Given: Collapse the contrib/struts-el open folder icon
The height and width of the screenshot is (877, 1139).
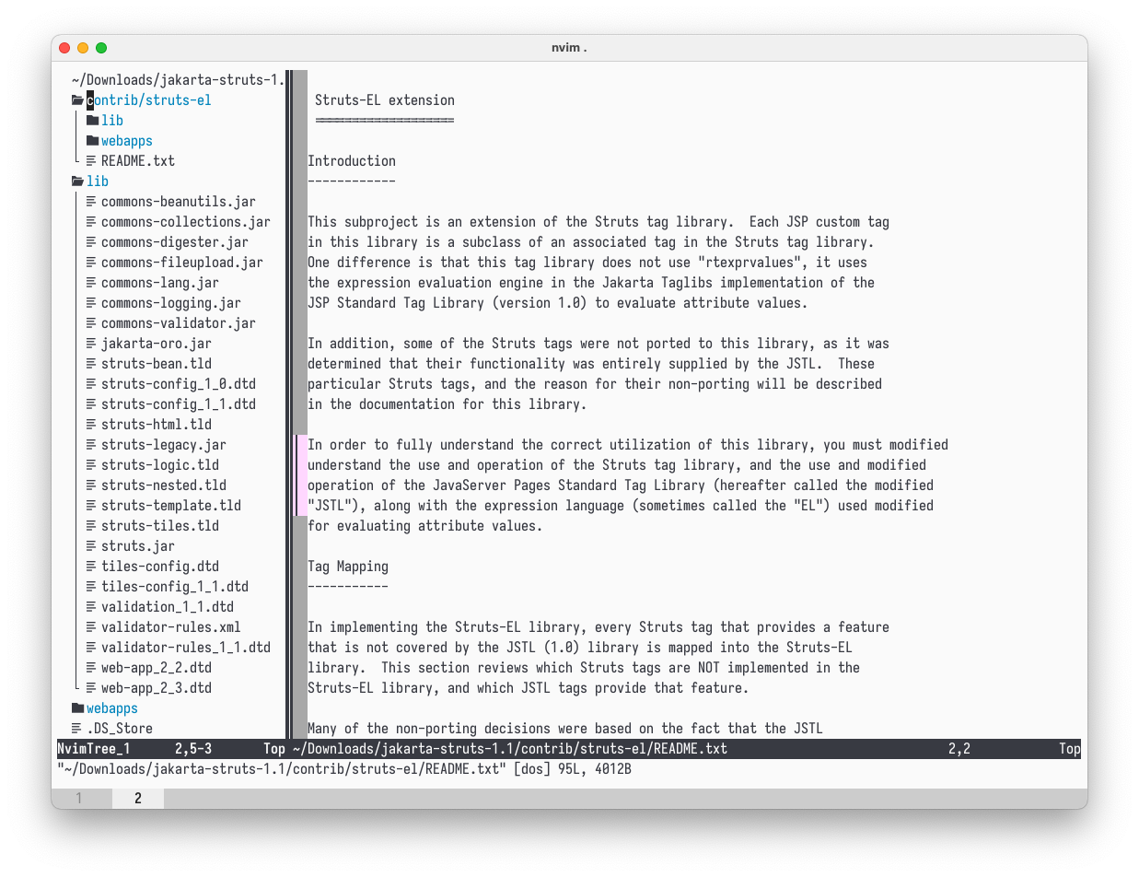Looking at the screenshot, I should (x=77, y=100).
